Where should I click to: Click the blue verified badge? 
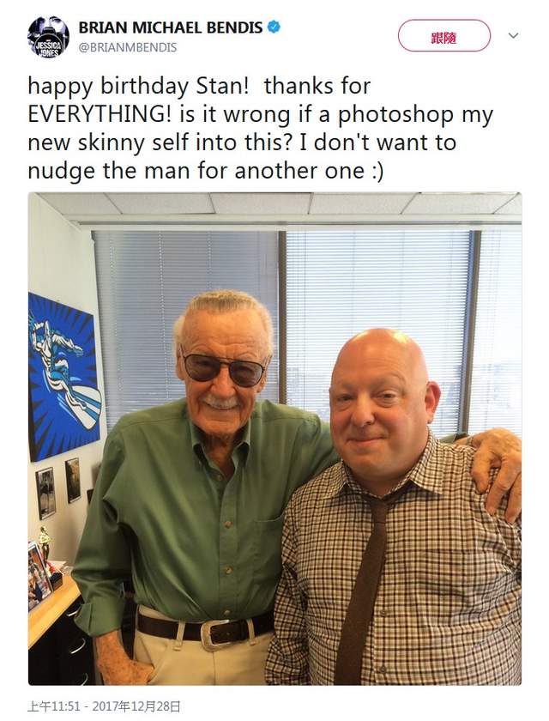[274, 27]
